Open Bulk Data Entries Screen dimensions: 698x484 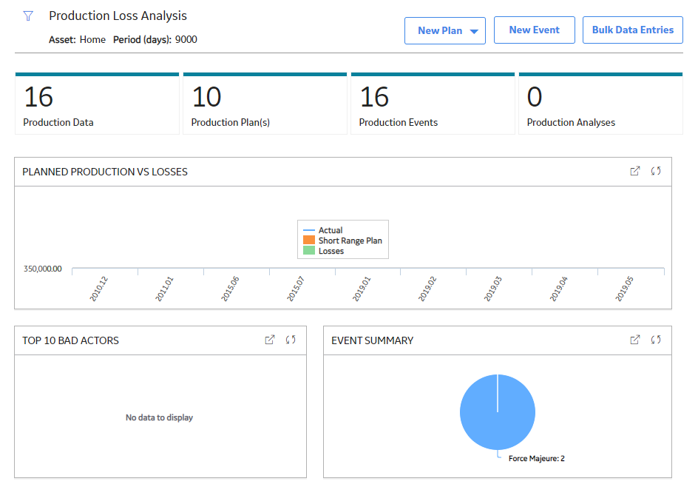point(633,30)
